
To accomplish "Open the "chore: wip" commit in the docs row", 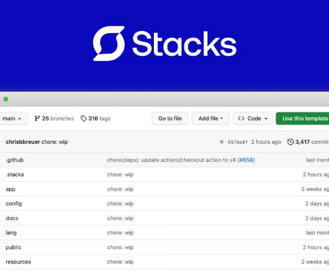I will click(120, 218).
